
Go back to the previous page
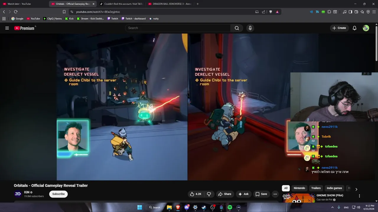4,12
